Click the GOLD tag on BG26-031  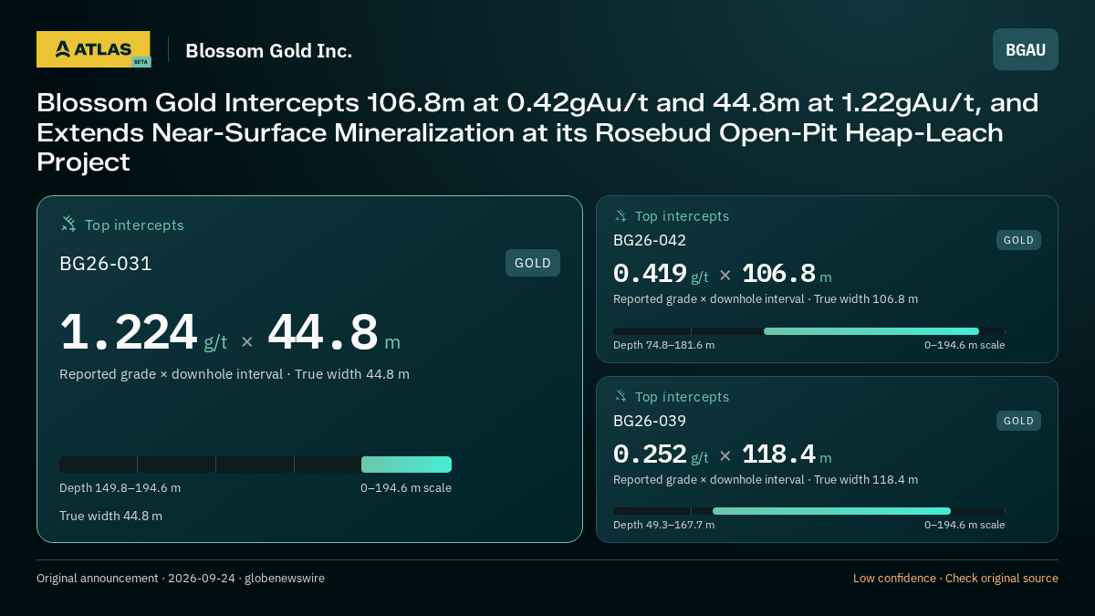(x=533, y=263)
